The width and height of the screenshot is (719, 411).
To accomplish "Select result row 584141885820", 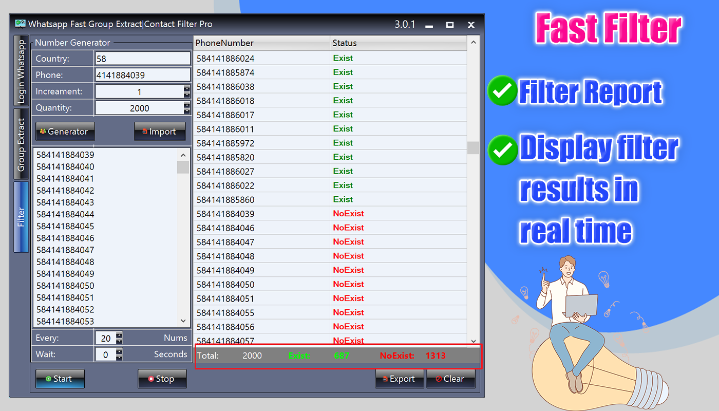I will pyautogui.click(x=330, y=157).
